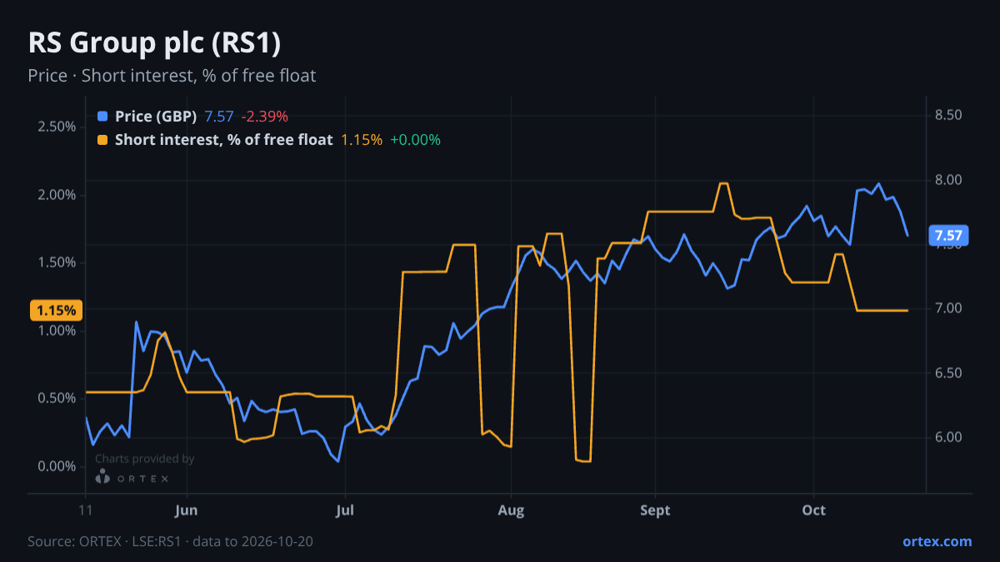
Task: Click the 8.50 right axis label
Action: 948,115
